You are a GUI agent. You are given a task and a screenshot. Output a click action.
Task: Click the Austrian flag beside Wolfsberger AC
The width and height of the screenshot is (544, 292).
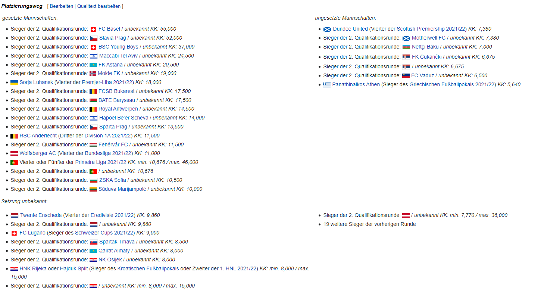pyautogui.click(x=14, y=153)
